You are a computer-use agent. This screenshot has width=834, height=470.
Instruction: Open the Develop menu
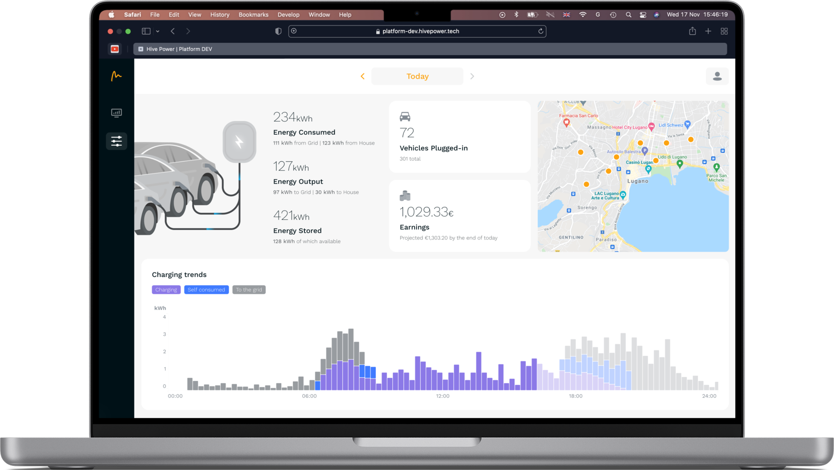click(288, 14)
